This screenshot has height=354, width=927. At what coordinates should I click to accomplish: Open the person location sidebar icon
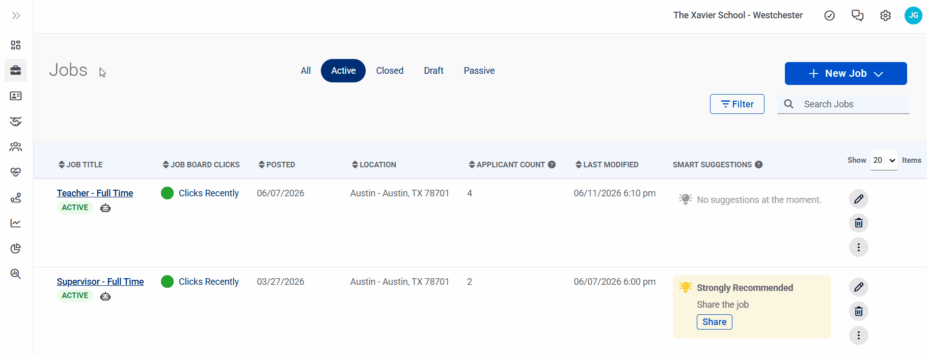pos(16,197)
